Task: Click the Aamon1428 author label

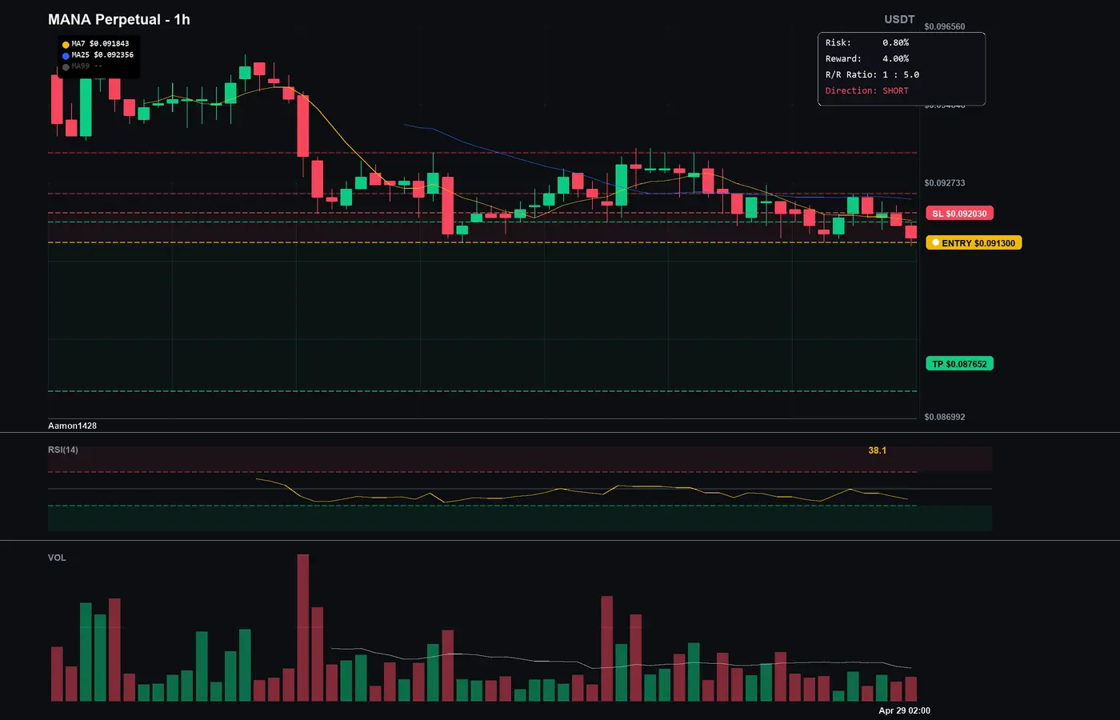Action: click(72, 426)
